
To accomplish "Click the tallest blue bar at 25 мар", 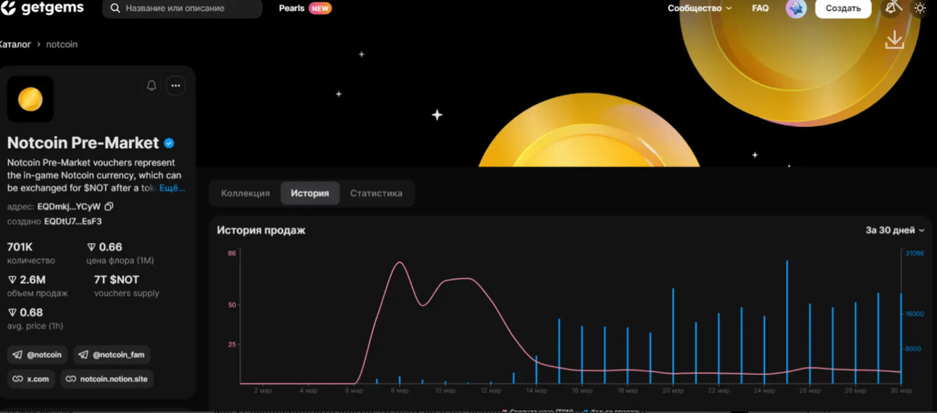I will (787, 322).
